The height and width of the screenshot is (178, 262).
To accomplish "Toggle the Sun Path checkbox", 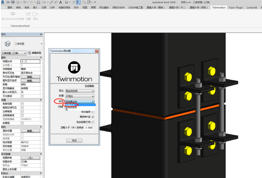I will click(22, 96).
